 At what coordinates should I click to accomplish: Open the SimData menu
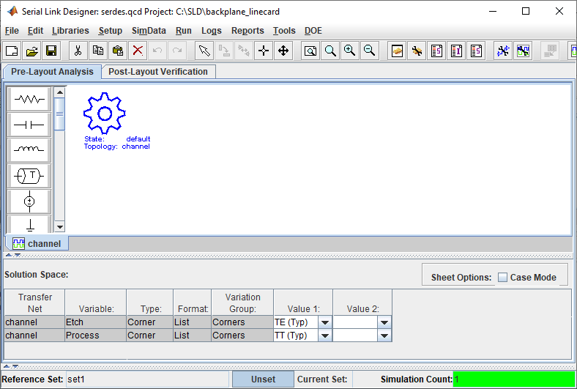(x=149, y=31)
